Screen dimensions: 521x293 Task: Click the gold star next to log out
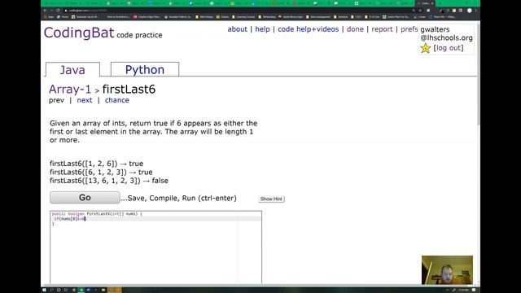pos(425,49)
